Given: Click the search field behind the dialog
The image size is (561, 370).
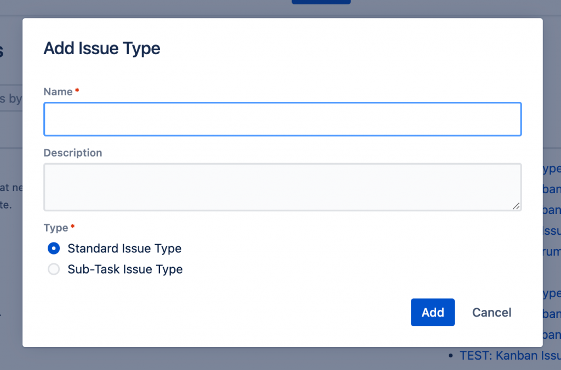Looking at the screenshot, I should (x=11, y=99).
